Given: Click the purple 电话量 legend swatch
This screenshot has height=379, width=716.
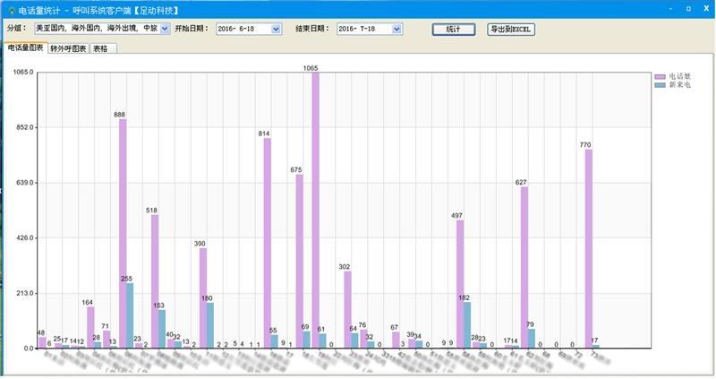Looking at the screenshot, I should (x=661, y=78).
